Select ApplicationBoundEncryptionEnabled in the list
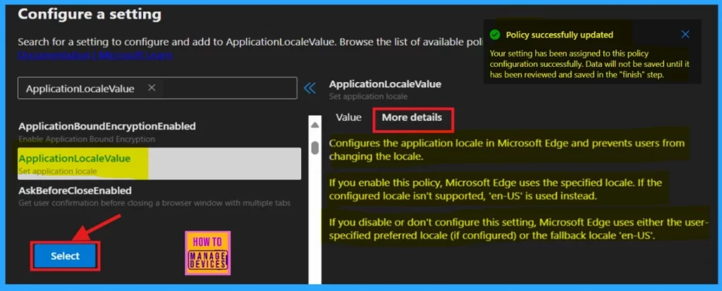This screenshot has height=291, width=722. pos(159,131)
